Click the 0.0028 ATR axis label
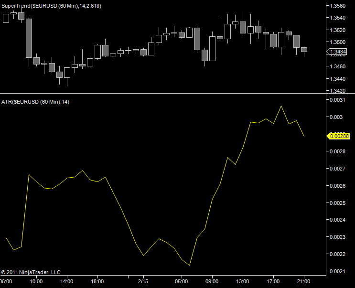The height and width of the screenshot is (288, 355). (x=338, y=151)
